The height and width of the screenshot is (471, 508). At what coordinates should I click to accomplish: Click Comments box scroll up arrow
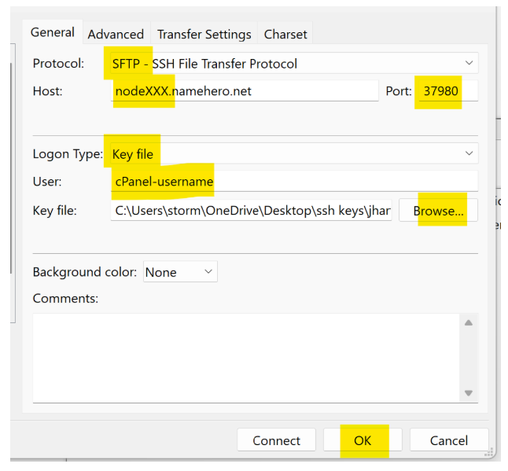click(469, 322)
